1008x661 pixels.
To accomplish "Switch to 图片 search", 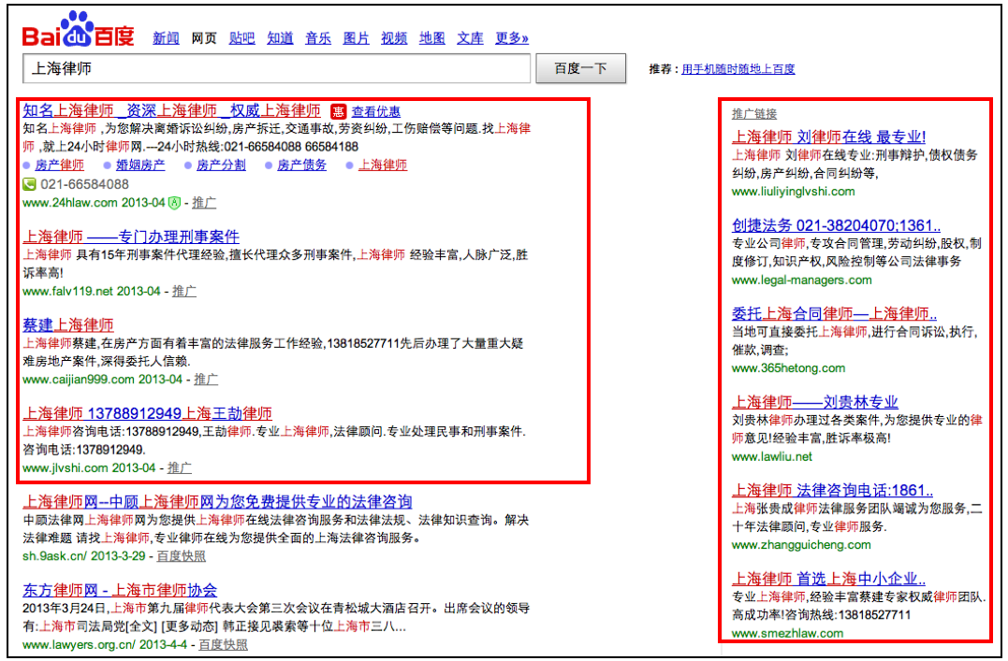I will coord(357,38).
